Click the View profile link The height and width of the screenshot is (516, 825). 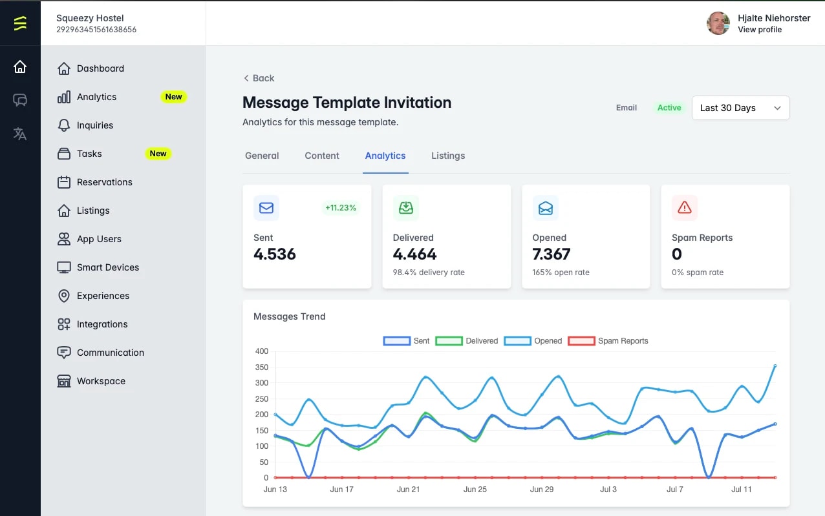(x=760, y=30)
